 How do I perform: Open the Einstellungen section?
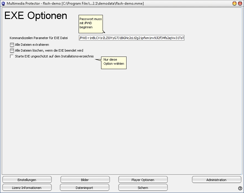click(27, 180)
